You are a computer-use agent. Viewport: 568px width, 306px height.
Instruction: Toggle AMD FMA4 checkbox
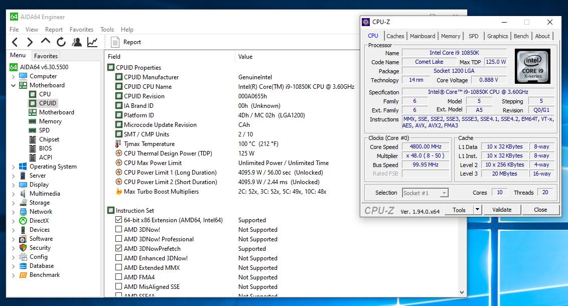(118, 277)
